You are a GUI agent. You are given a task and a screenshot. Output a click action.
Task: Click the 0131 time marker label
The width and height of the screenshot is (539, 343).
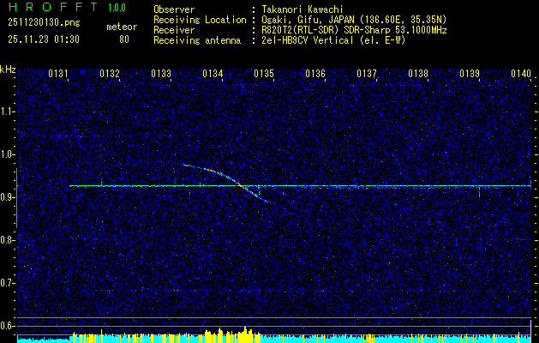click(x=57, y=74)
